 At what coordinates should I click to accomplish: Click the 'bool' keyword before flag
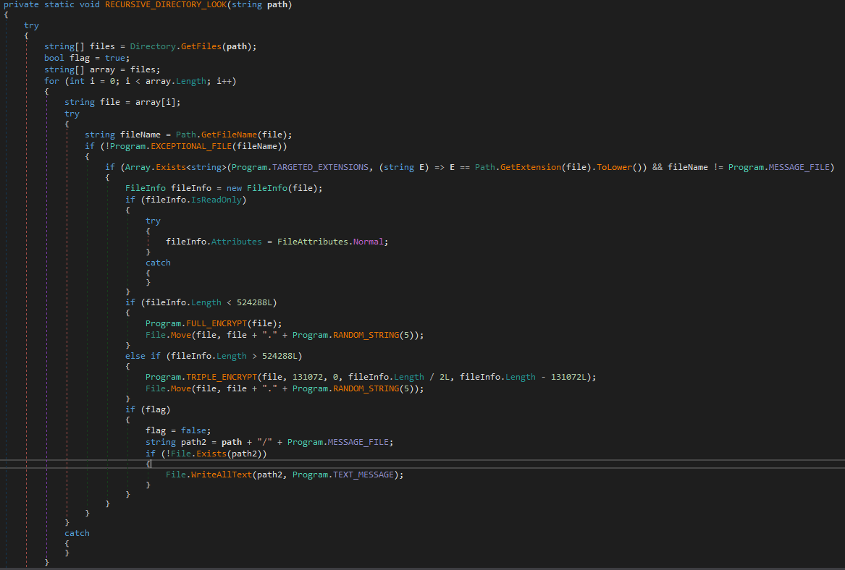click(x=54, y=58)
